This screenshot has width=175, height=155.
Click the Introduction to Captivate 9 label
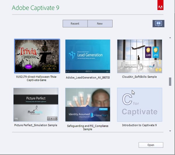click(139, 125)
